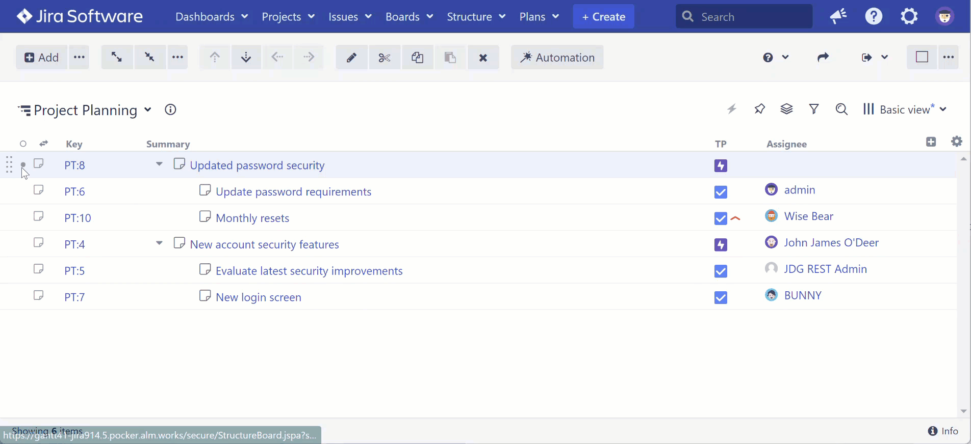Open the Monthly resets issue link
This screenshot has height=444, width=971.
252,218
